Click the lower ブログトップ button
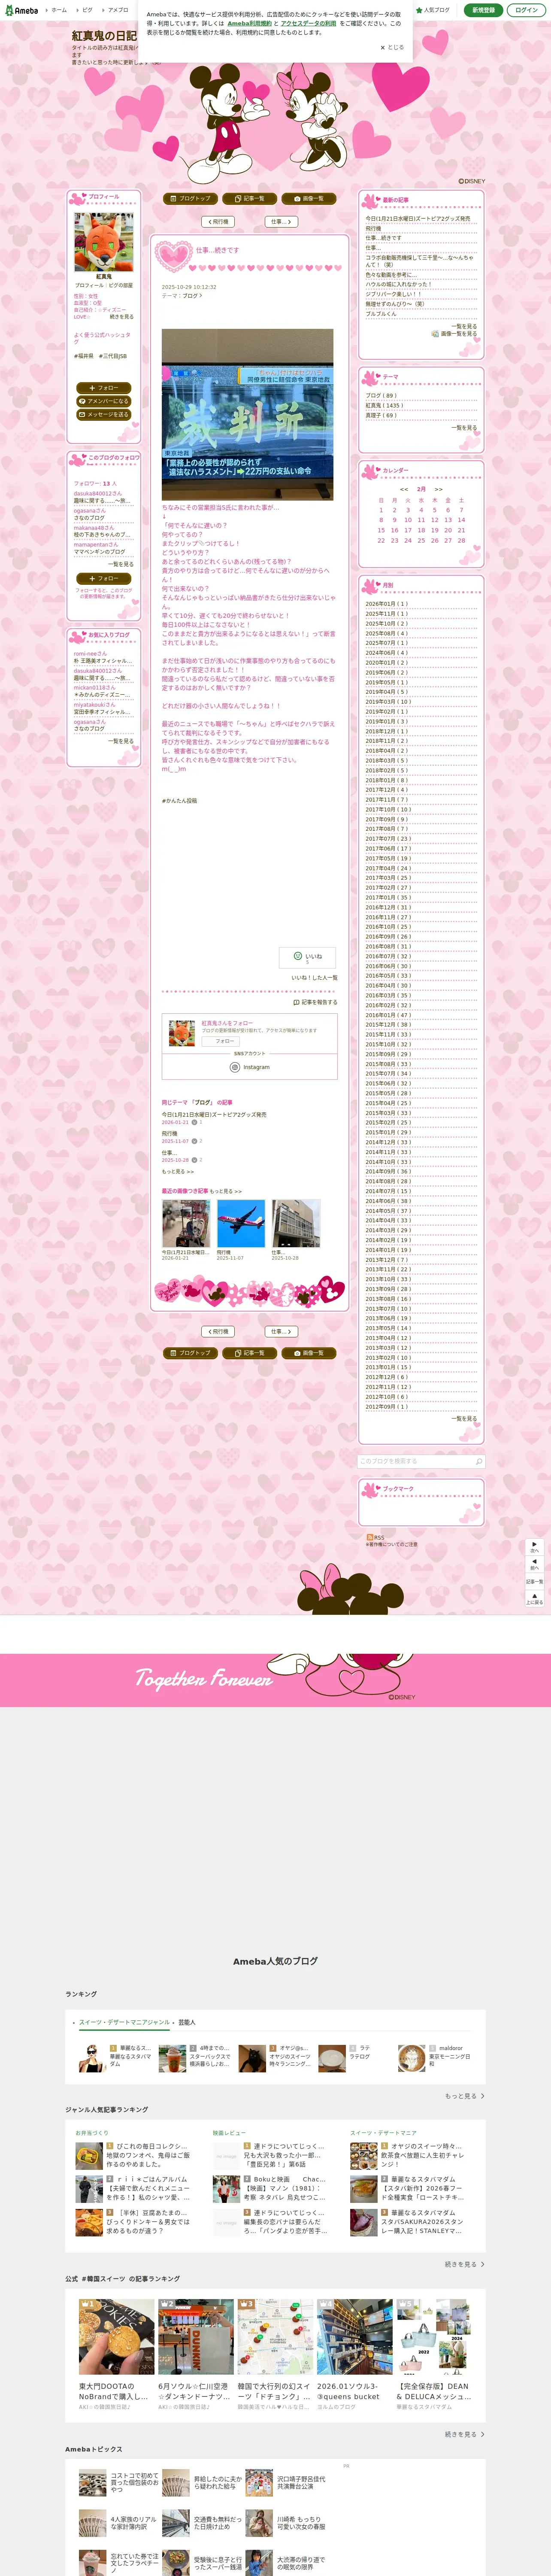The width and height of the screenshot is (551, 2576). coord(190,1353)
